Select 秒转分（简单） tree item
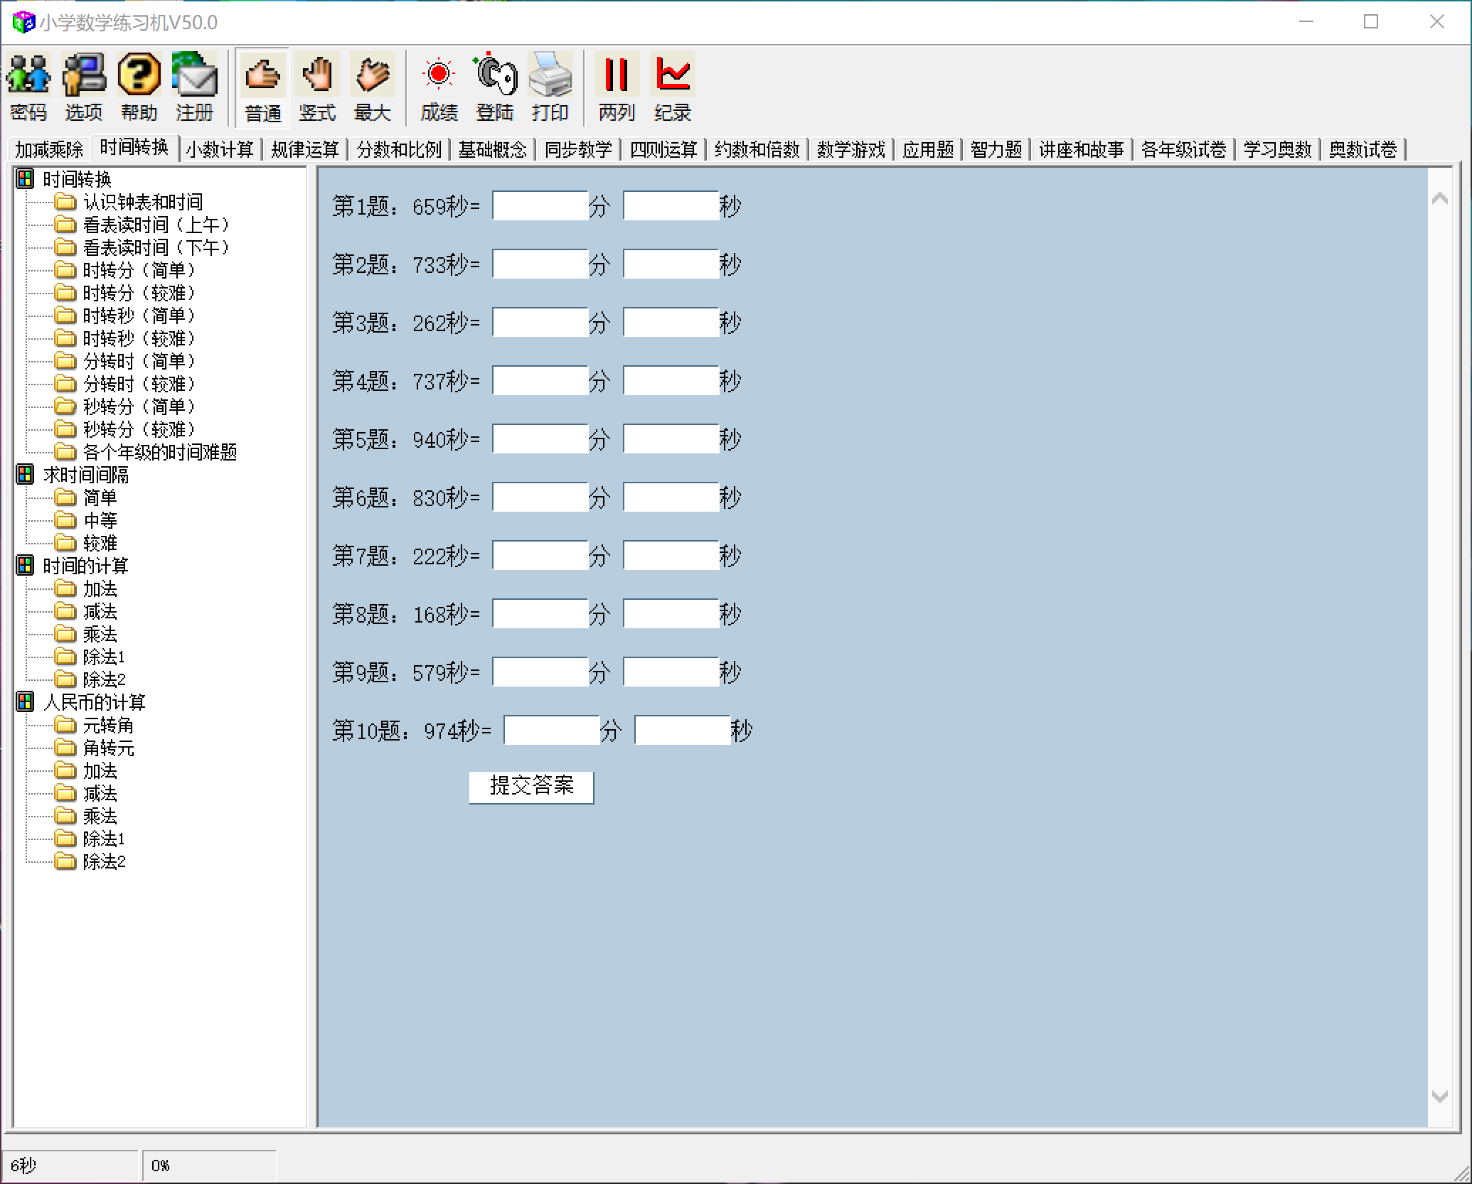Screen dimensions: 1472x1184 pos(139,407)
